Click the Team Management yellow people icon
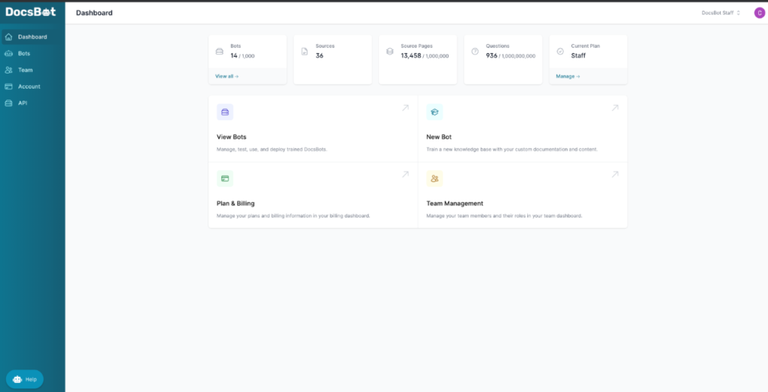768x392 pixels. [434, 178]
